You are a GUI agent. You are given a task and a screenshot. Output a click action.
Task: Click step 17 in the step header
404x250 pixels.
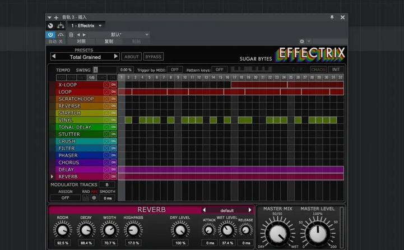point(234,77)
